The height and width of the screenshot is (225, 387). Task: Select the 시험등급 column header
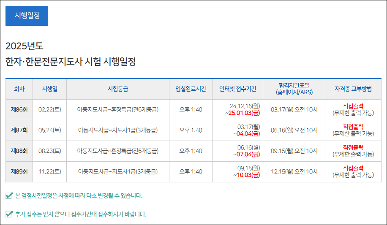118,89
